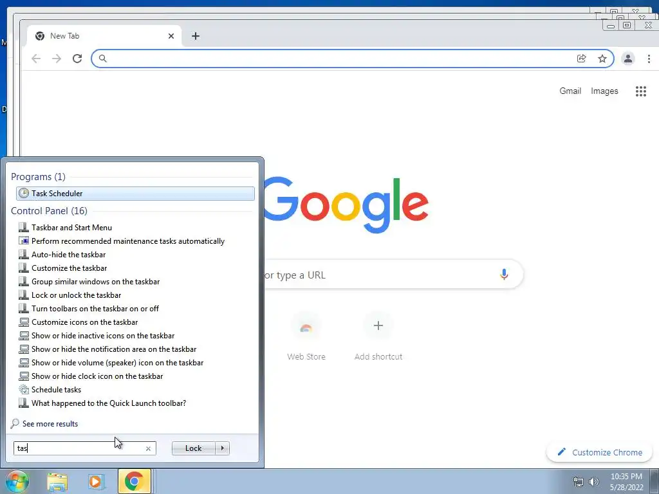Screen dimensions: 659x494
Task: Launch Windows Media Player from the taskbar
Action: pos(96,482)
